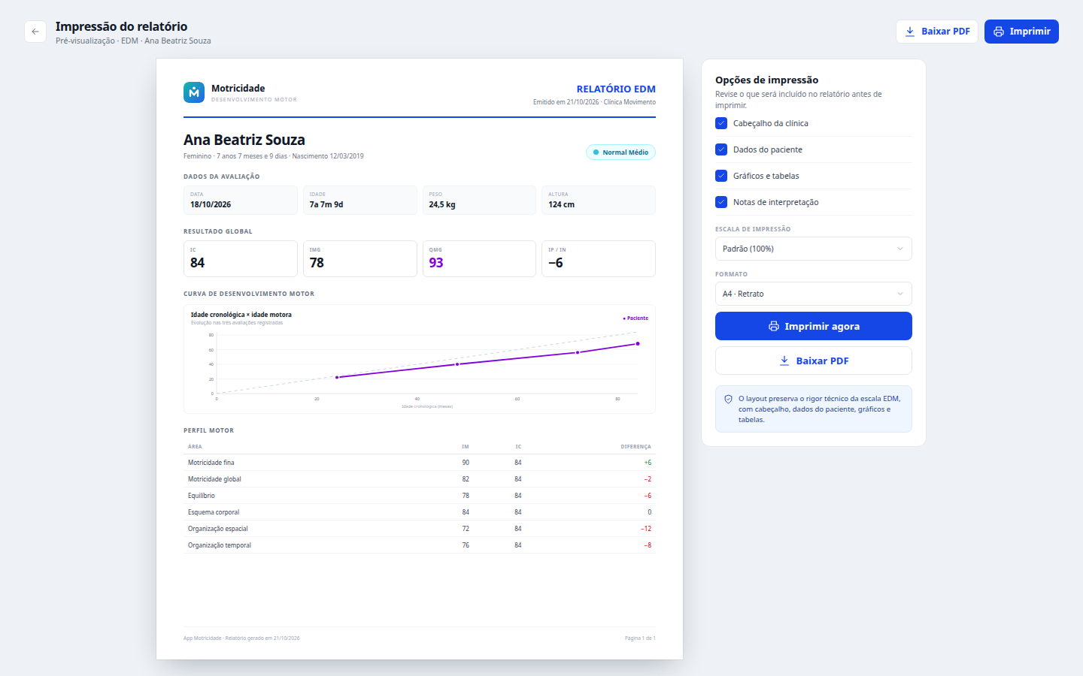
Task: Click the RELATÓRIO EDM title
Action: [616, 89]
